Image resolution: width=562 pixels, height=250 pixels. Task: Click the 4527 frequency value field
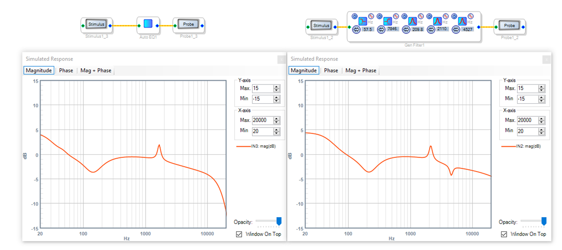[467, 29]
